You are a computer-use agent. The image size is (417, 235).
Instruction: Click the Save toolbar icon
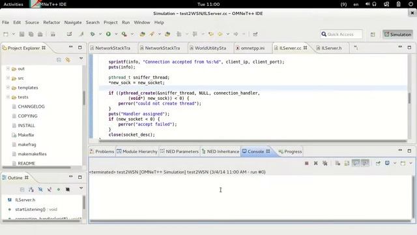(22, 34)
